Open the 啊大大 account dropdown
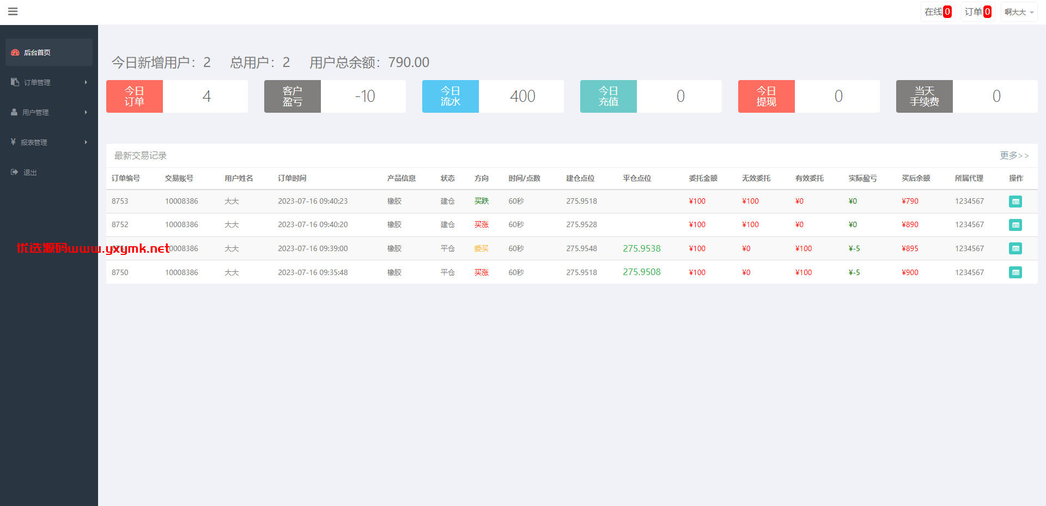 pos(1019,12)
